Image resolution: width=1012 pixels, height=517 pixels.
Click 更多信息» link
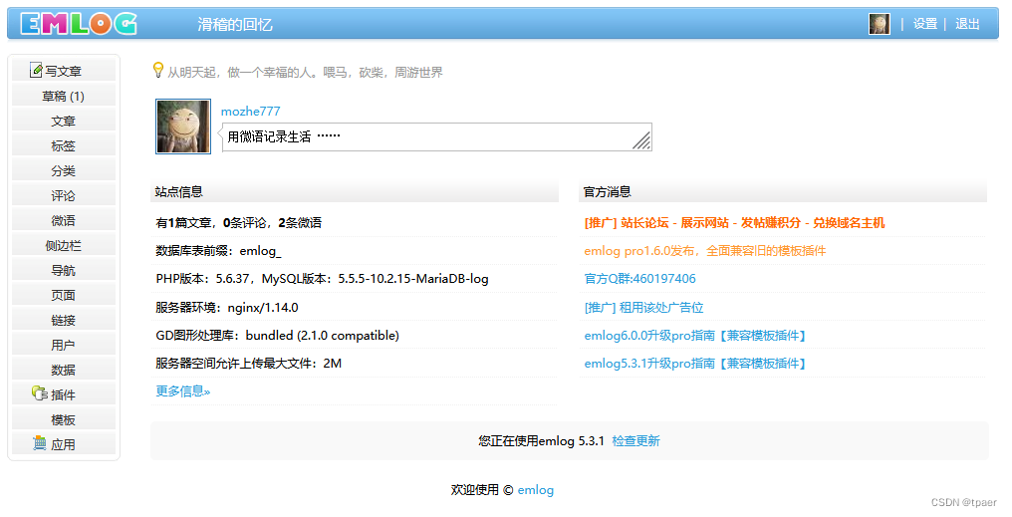click(182, 391)
